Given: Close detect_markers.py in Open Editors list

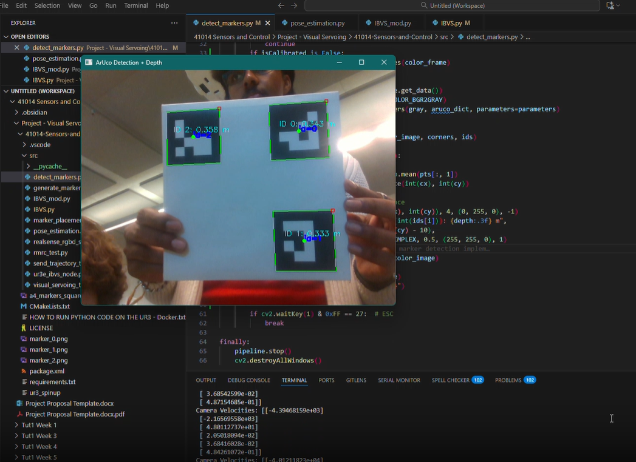Looking at the screenshot, I should coord(16,48).
